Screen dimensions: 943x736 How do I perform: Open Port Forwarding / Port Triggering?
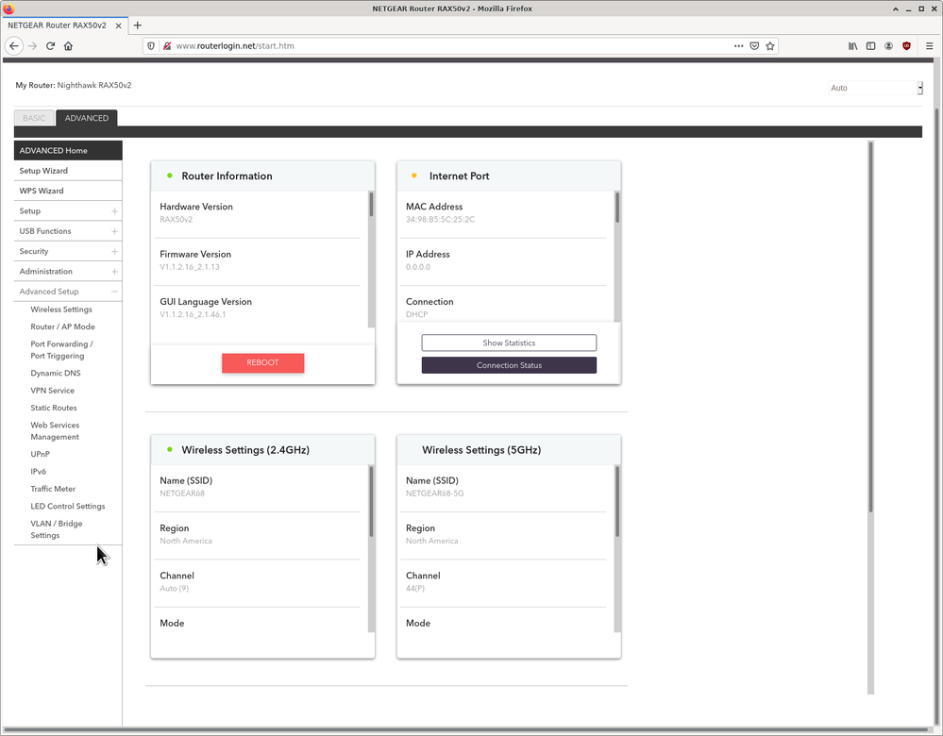tap(61, 350)
